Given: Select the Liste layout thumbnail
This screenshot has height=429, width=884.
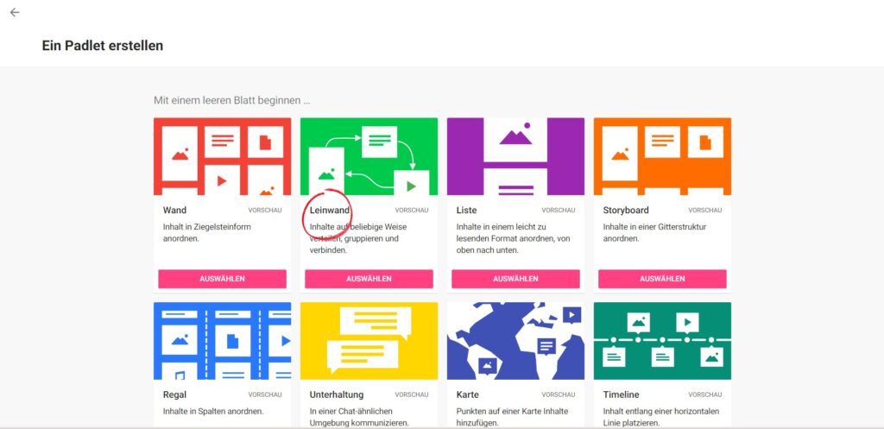Looking at the screenshot, I should tap(515, 156).
